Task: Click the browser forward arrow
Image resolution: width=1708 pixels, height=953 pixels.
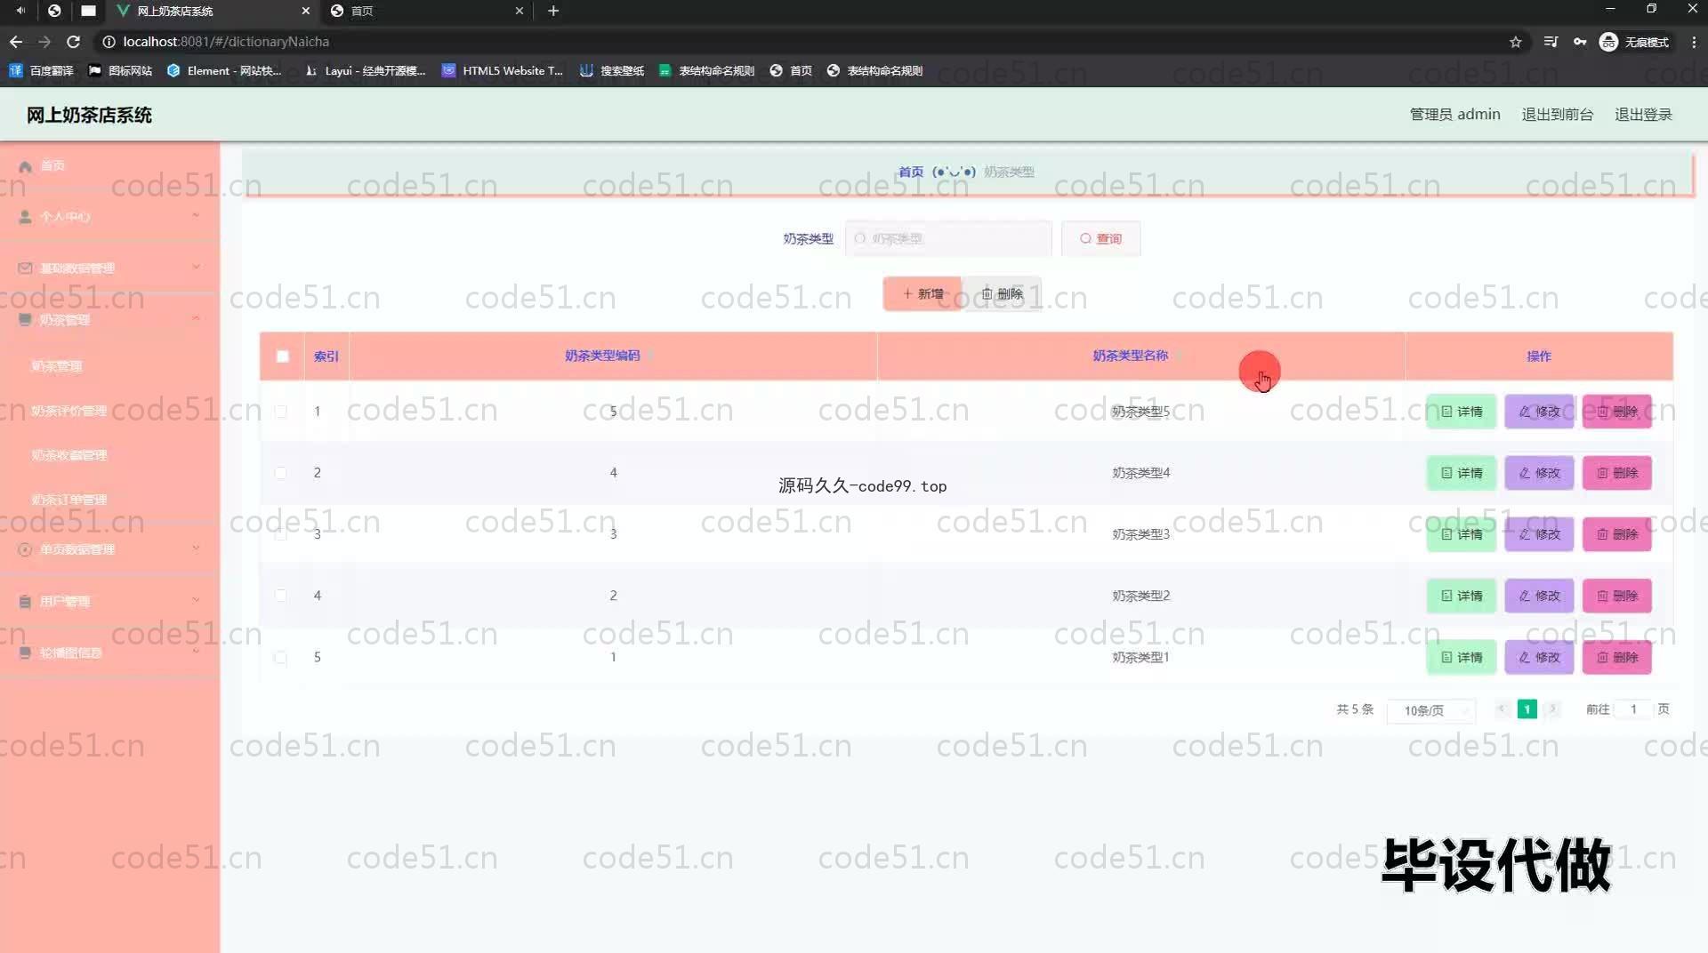Action: click(44, 42)
